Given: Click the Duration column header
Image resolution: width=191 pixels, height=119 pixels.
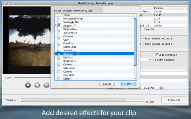Looking at the screenshot, I should [170, 8].
